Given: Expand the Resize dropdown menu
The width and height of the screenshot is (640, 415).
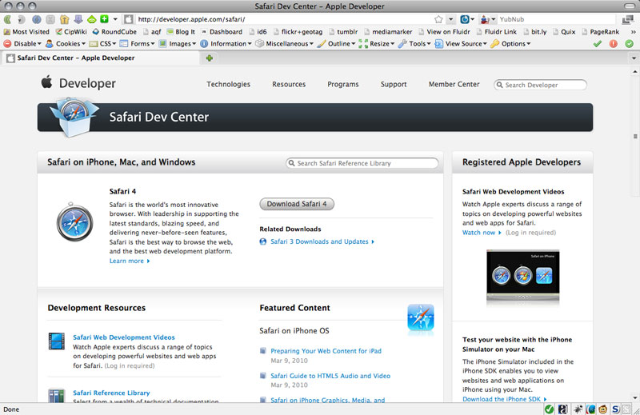Looking at the screenshot, I should [374, 44].
